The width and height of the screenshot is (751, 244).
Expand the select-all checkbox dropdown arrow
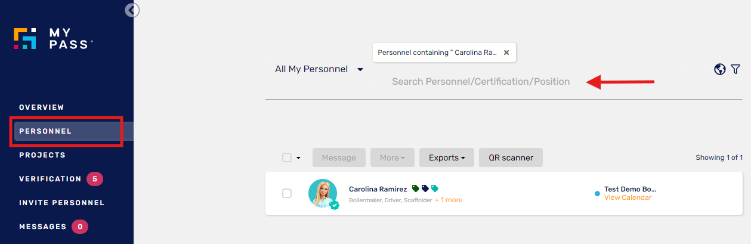[x=298, y=158]
